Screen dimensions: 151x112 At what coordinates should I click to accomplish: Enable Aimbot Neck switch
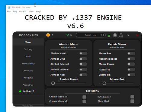[x=83, y=75]
